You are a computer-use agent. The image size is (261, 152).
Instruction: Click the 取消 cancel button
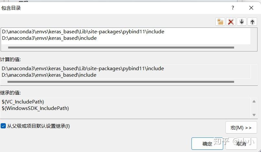[241, 144]
